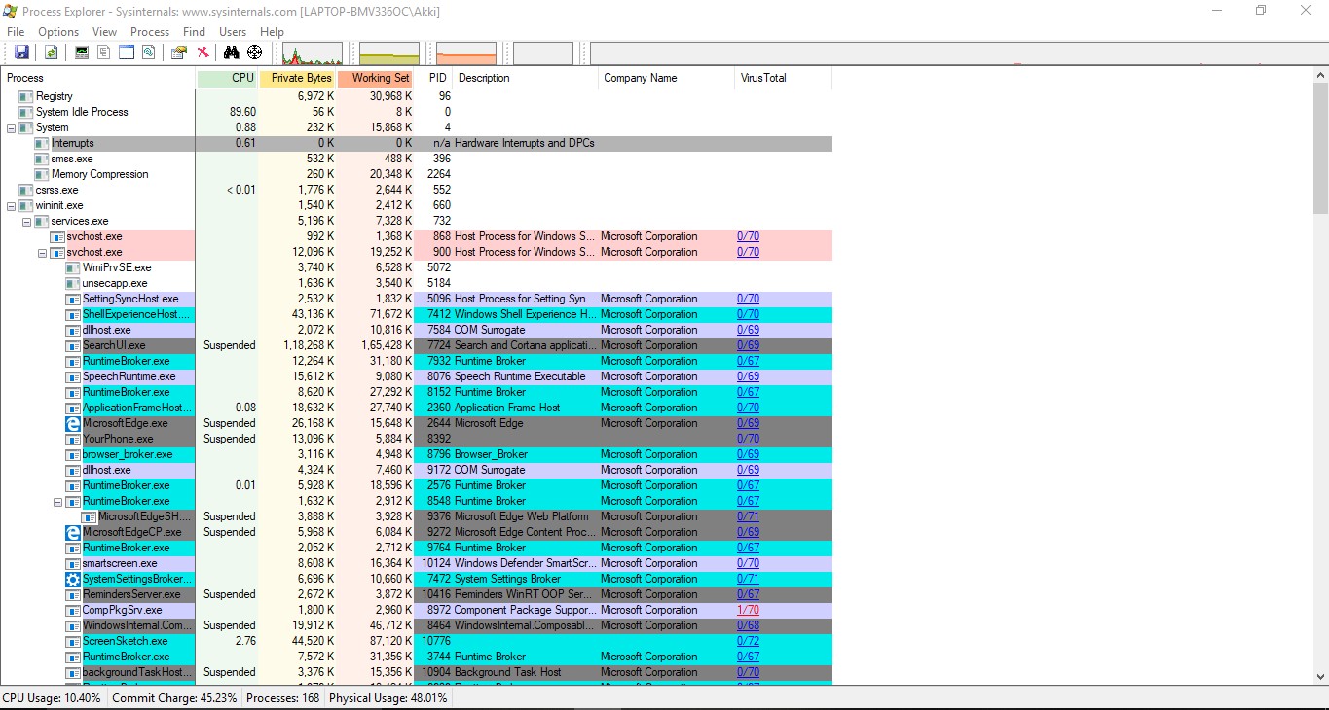Click 'Physical Usage: 48.01%' in status bar
The width and height of the screenshot is (1329, 710).
tap(388, 698)
